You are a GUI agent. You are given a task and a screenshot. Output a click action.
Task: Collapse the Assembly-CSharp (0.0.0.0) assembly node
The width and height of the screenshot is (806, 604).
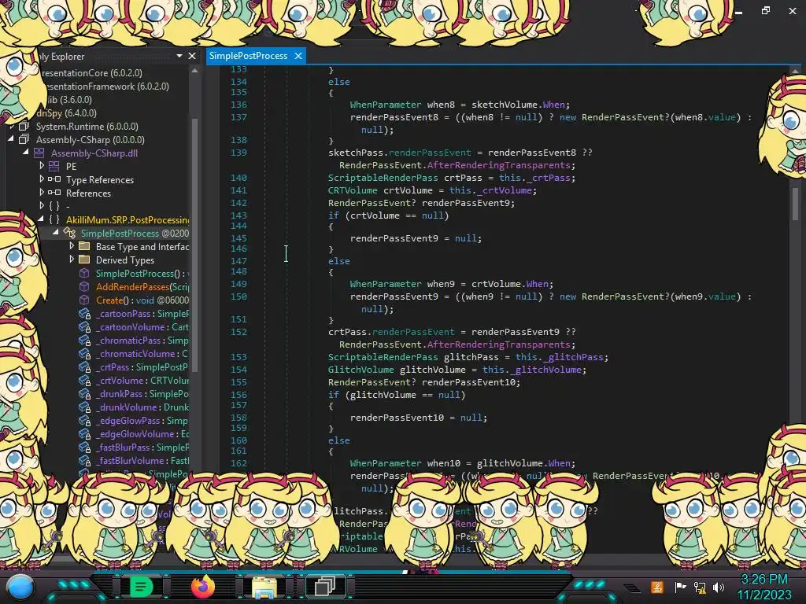[11, 139]
